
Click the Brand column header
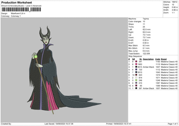pos(164,59)
